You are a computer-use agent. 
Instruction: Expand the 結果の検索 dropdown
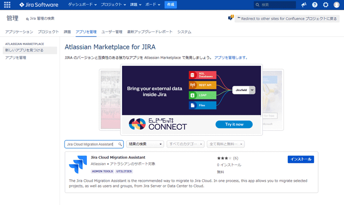click(x=145, y=144)
